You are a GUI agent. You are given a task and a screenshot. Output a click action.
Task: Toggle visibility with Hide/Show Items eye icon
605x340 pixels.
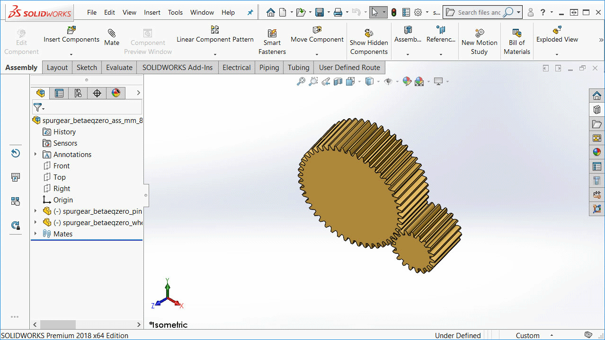pyautogui.click(x=388, y=81)
